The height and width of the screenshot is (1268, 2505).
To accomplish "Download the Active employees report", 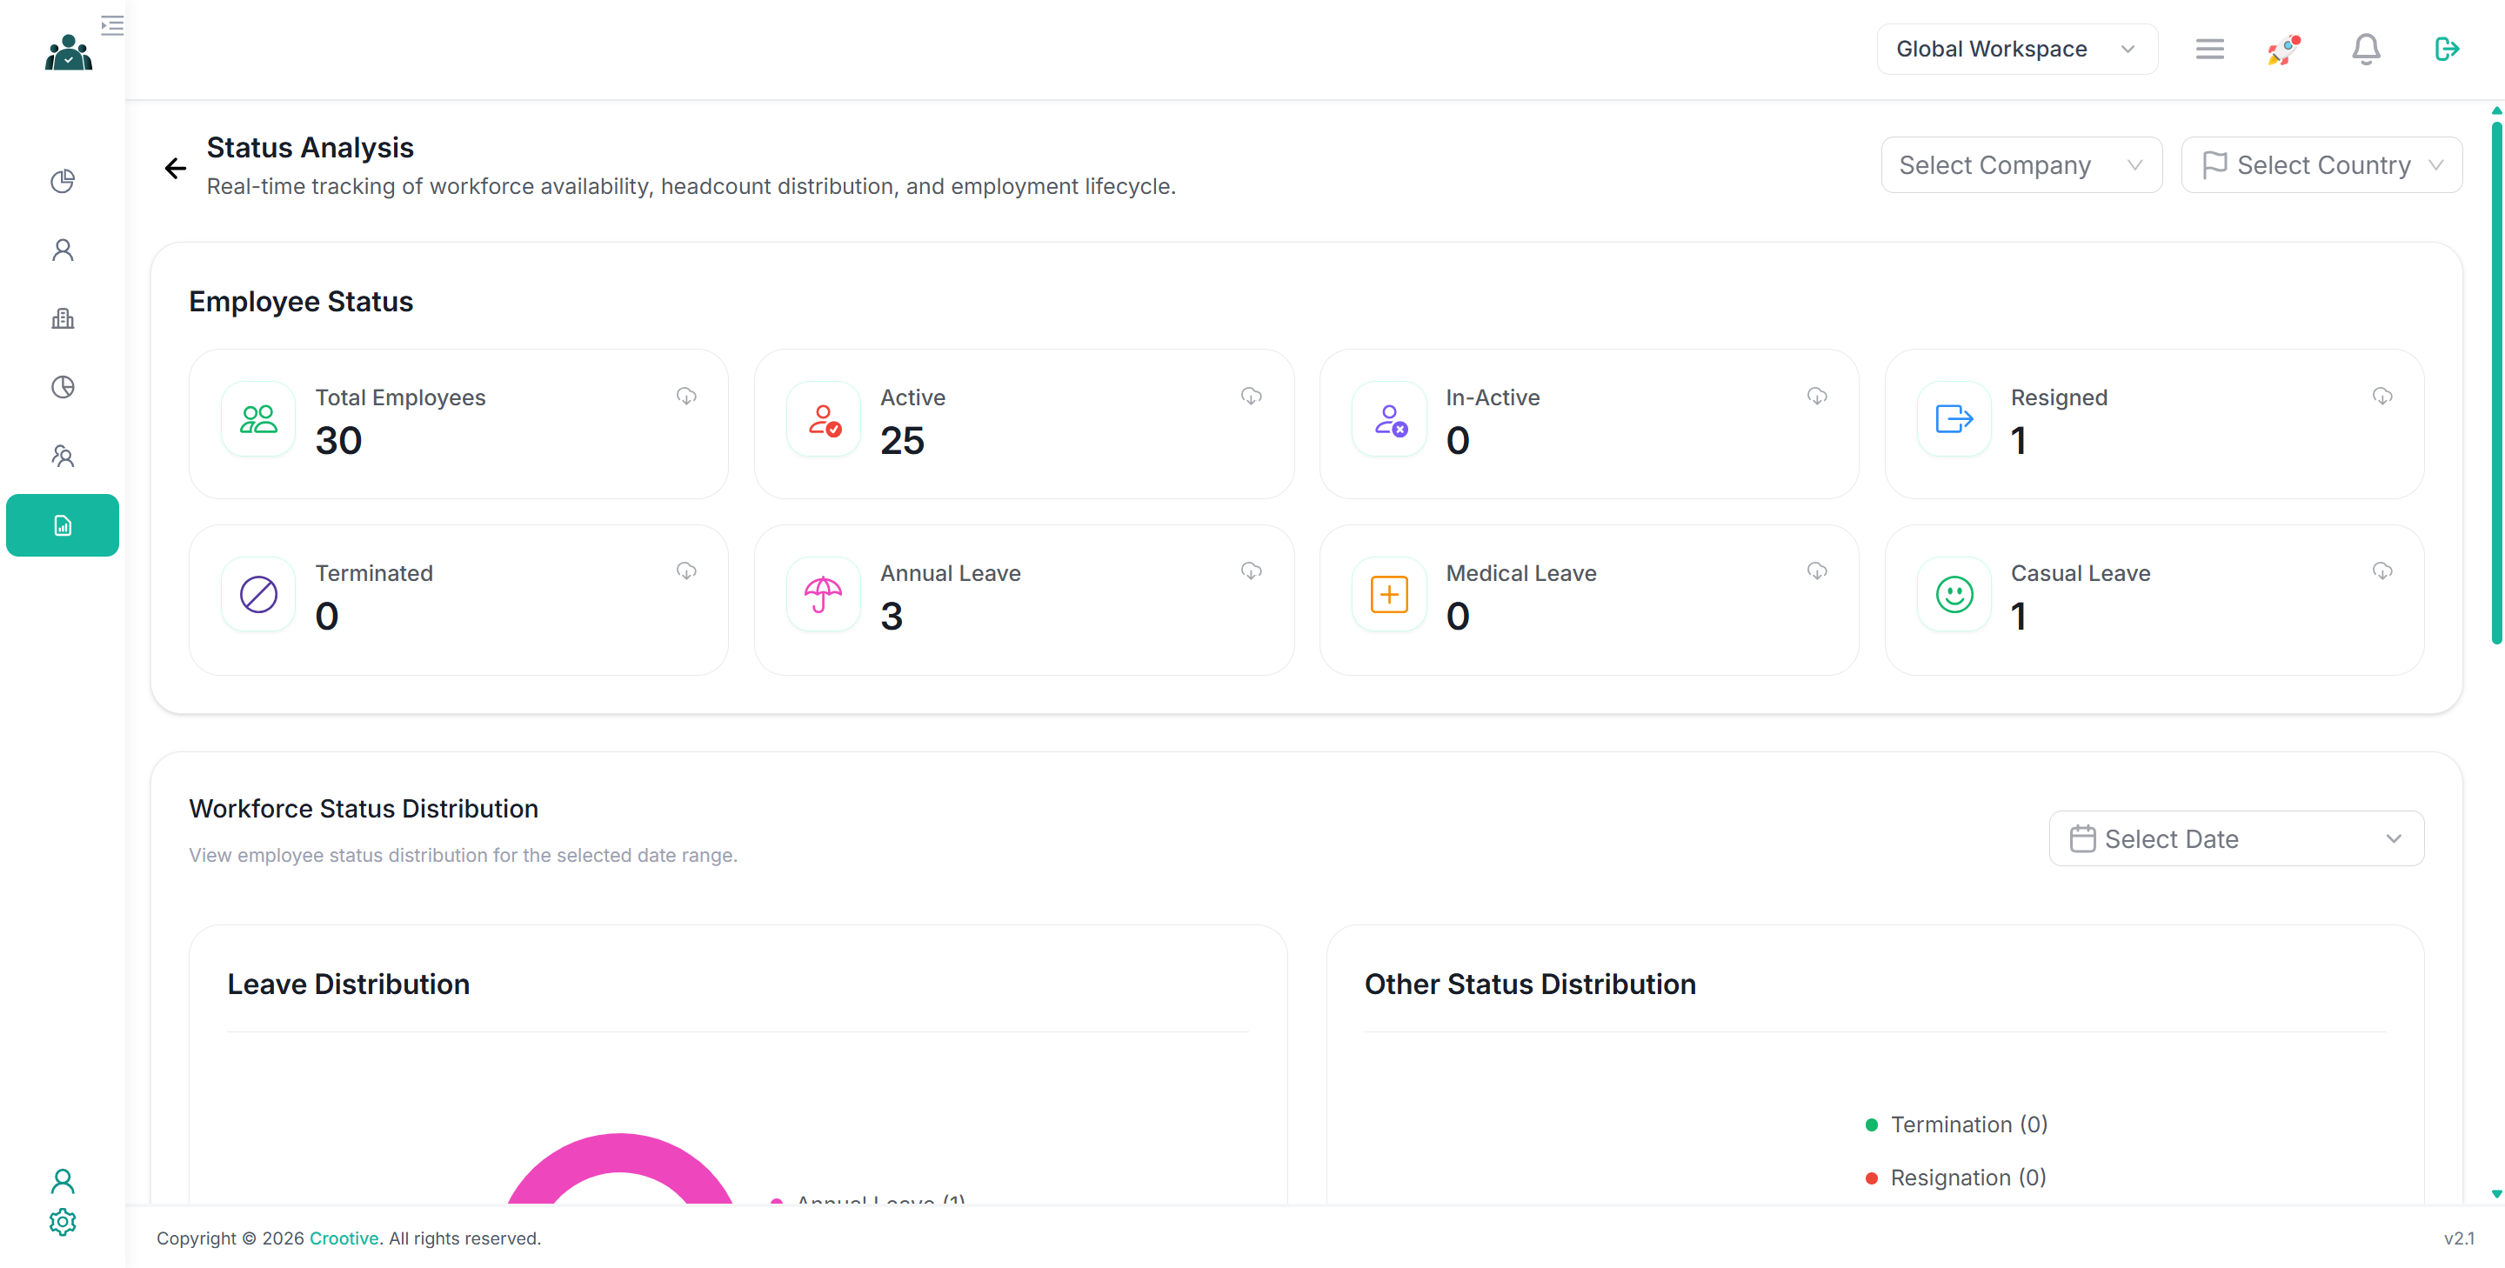I will [1252, 396].
